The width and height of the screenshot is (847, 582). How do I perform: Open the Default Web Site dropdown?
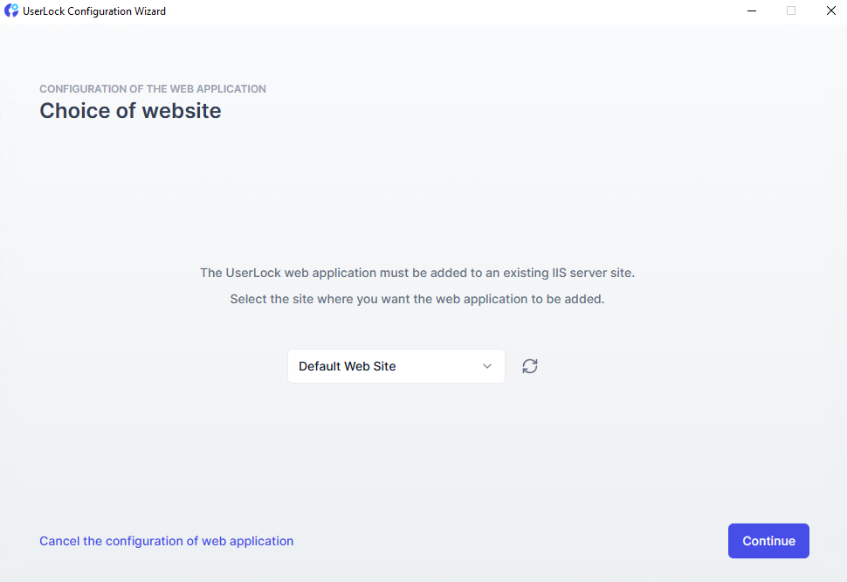pyautogui.click(x=396, y=366)
